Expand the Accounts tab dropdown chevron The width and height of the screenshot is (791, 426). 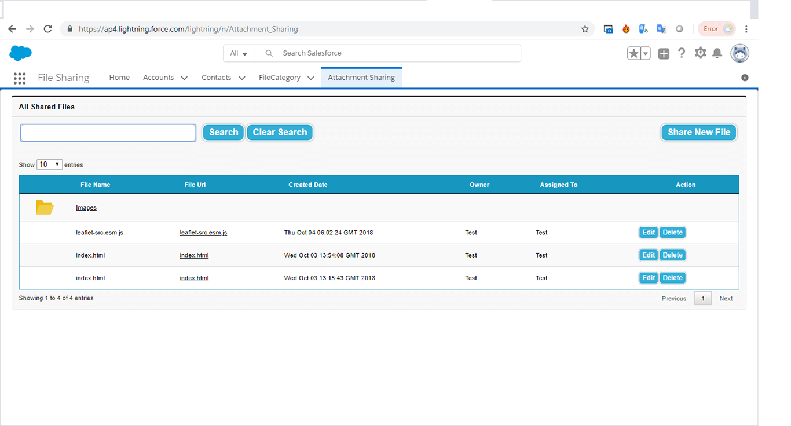184,78
